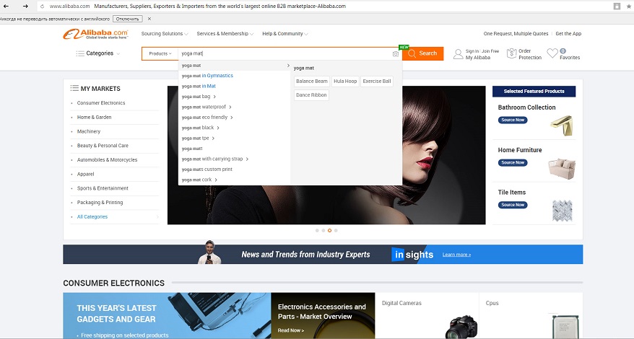Click the Alibaba.com logo
Screen dimensions: 634x339
(x=96, y=34)
